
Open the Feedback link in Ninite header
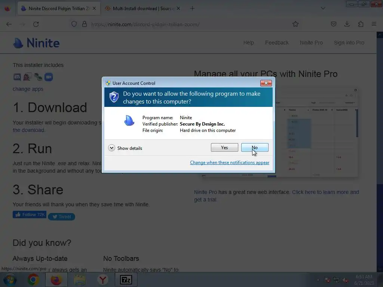point(277,43)
